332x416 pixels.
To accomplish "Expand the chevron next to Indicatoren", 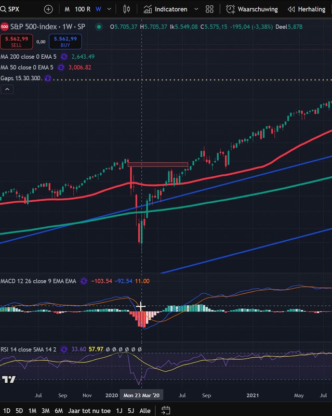I will [x=196, y=9].
